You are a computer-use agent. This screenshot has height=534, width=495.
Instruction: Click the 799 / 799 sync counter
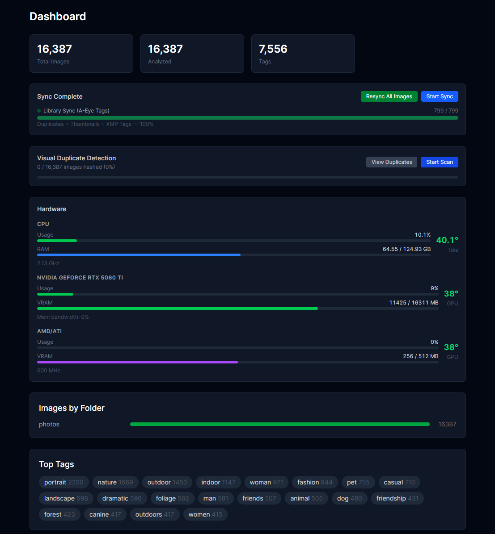pos(446,111)
